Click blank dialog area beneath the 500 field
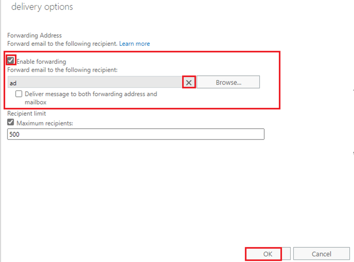354x262 pixels. (136, 192)
